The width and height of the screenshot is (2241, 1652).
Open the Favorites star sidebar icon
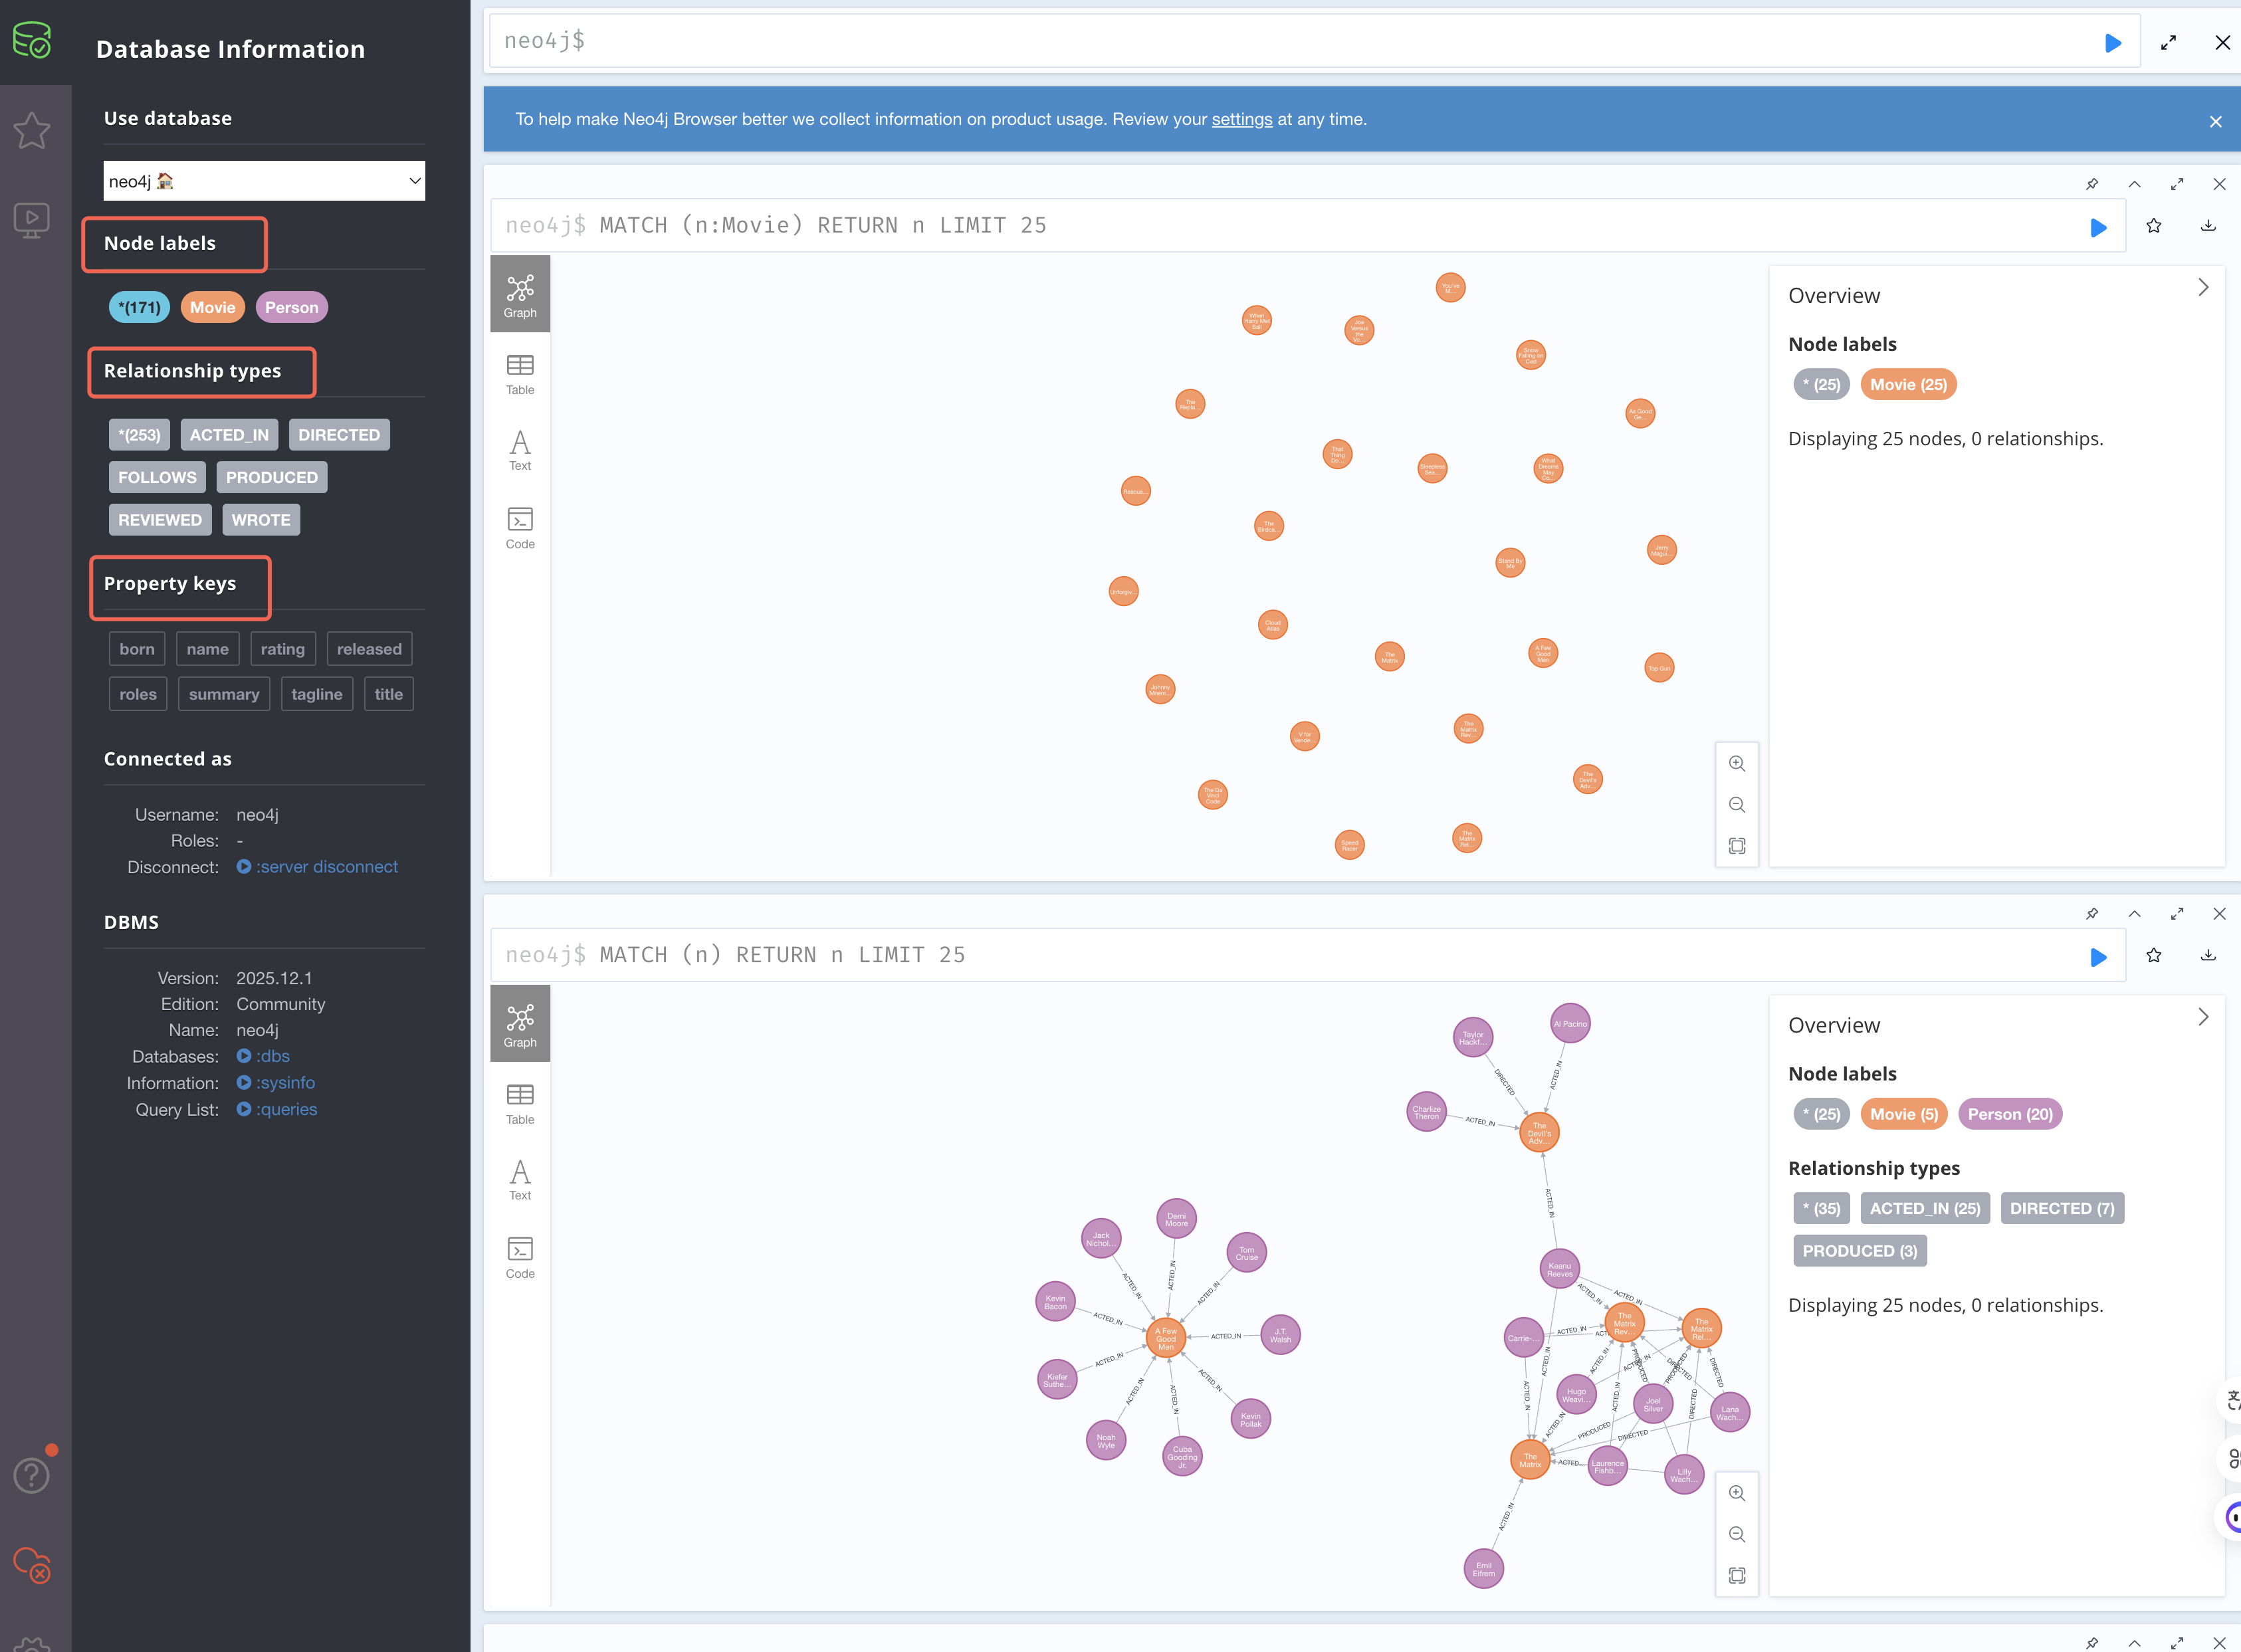click(x=32, y=130)
